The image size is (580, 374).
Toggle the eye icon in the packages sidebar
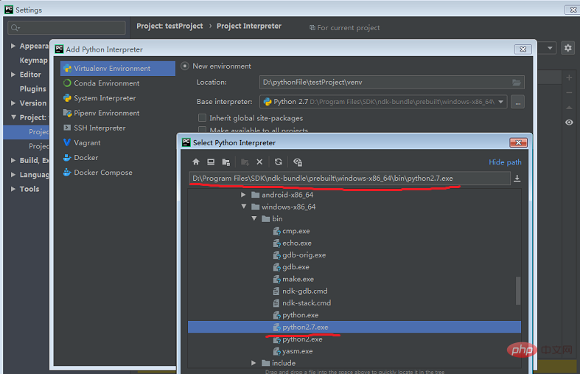tap(569, 122)
